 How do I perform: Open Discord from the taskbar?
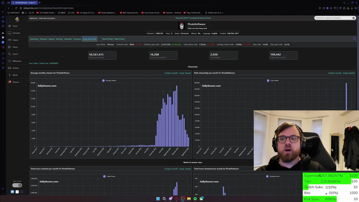click(170, 199)
